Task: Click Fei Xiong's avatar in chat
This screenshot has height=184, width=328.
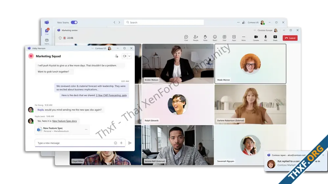Action: pyautogui.click(x=31, y=110)
